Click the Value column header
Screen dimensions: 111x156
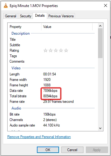pyautogui.click(x=67, y=27)
